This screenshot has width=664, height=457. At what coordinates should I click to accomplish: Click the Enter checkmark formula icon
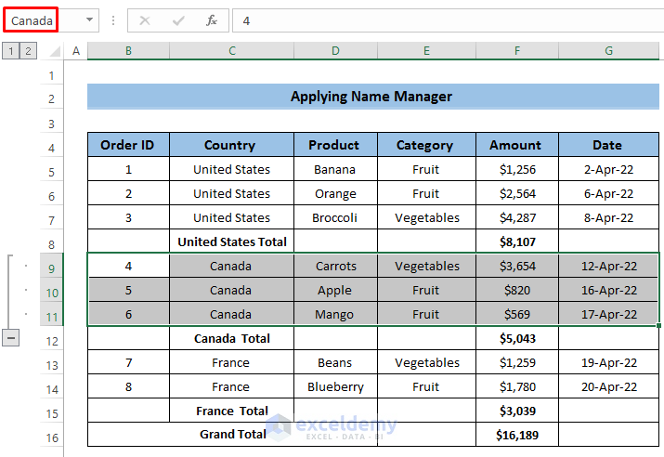178,20
